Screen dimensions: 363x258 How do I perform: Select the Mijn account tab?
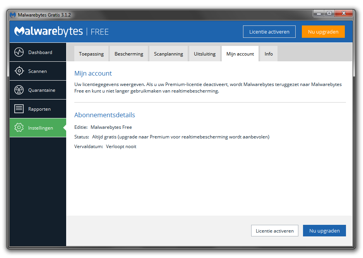(240, 54)
